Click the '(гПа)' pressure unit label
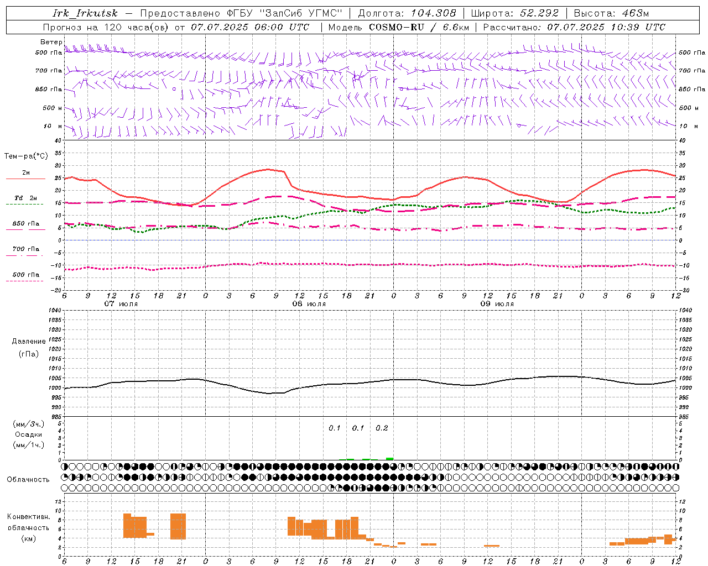 pyautogui.click(x=29, y=354)
